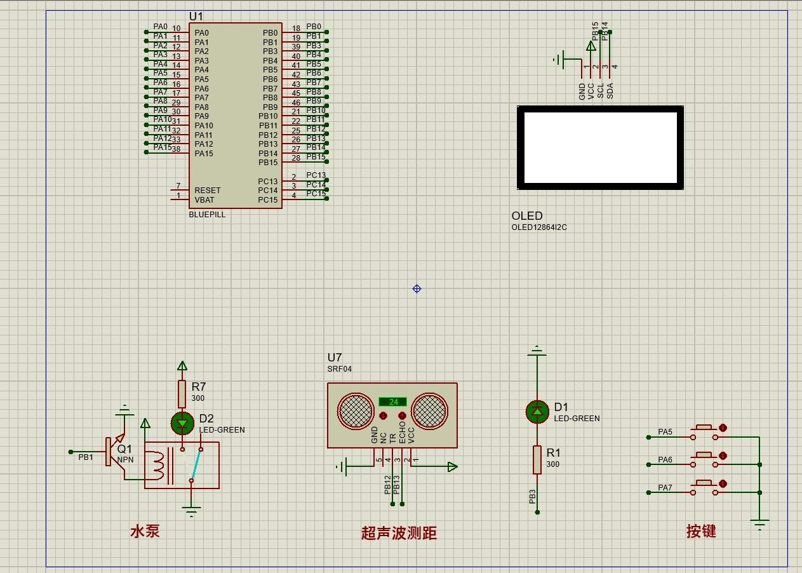Click the PB12 terminal label under SRF04
This screenshot has height=573, width=802.
pos(387,485)
